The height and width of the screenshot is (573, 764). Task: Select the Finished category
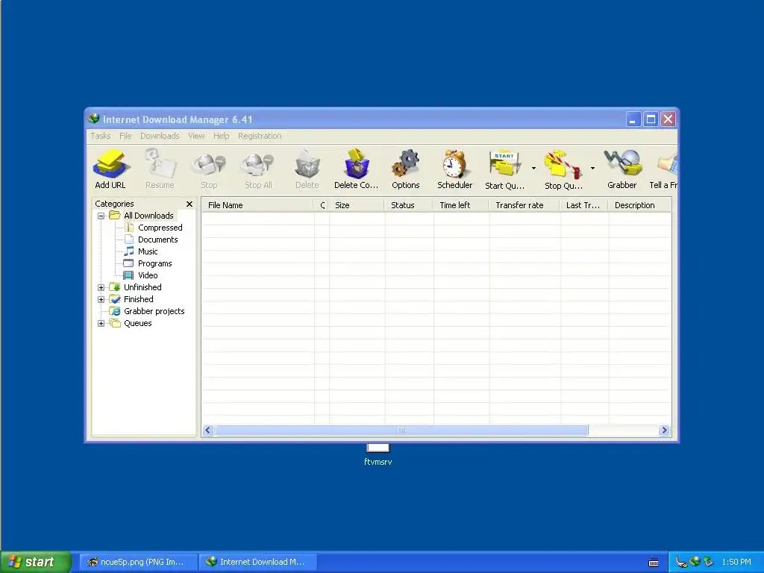pyautogui.click(x=138, y=299)
